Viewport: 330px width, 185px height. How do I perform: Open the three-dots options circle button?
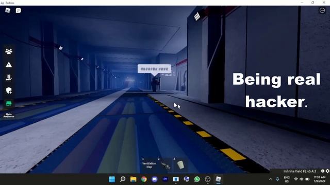[x=322, y=10]
